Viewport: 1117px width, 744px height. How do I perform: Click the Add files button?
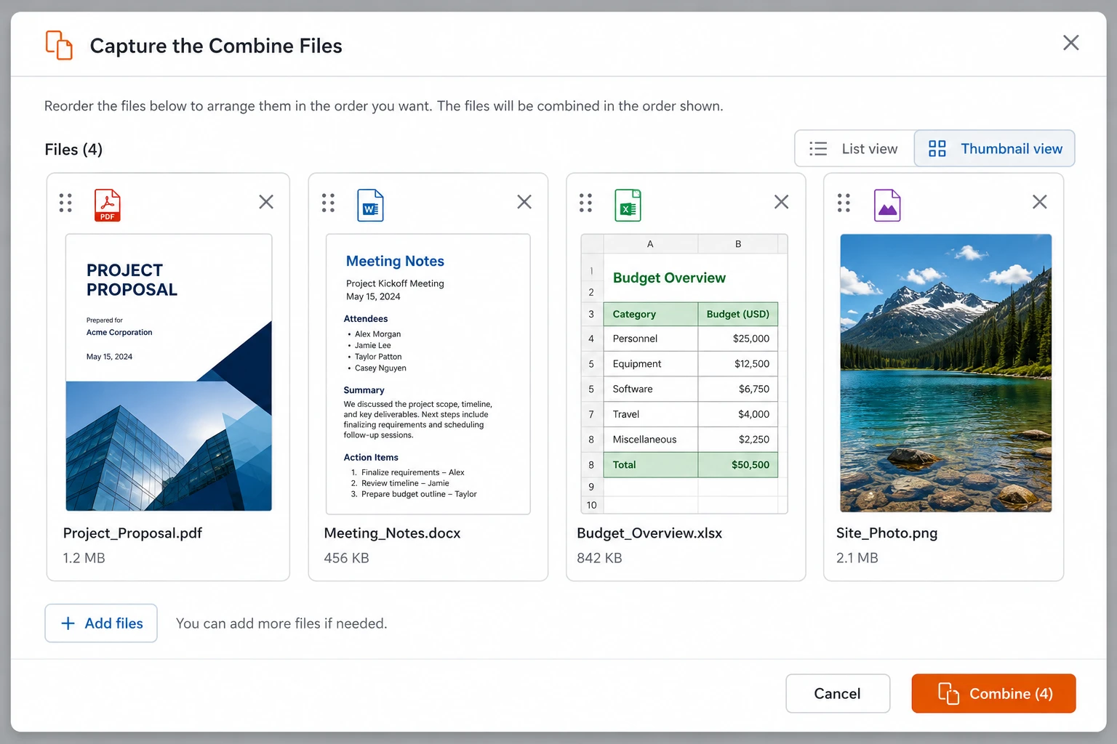click(101, 623)
